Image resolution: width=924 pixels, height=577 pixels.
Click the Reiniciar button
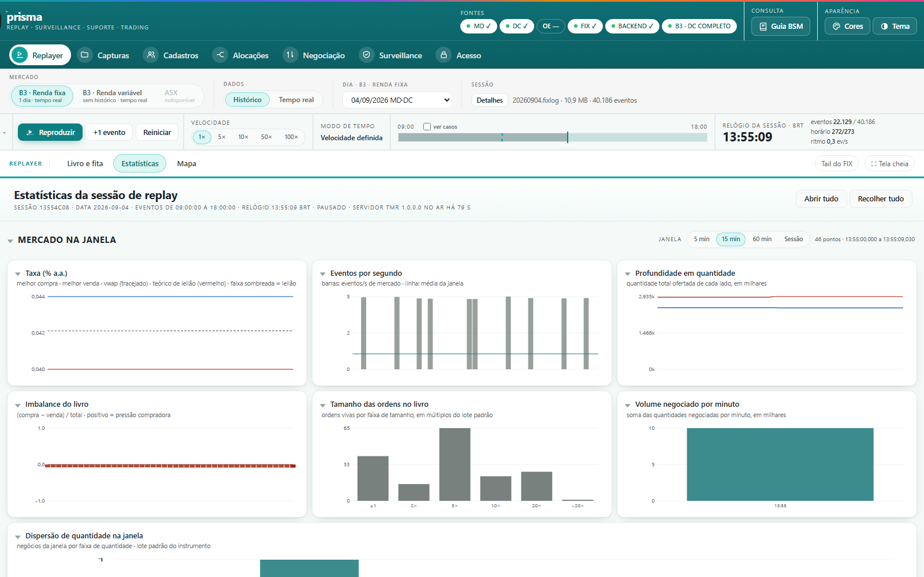[x=157, y=132]
